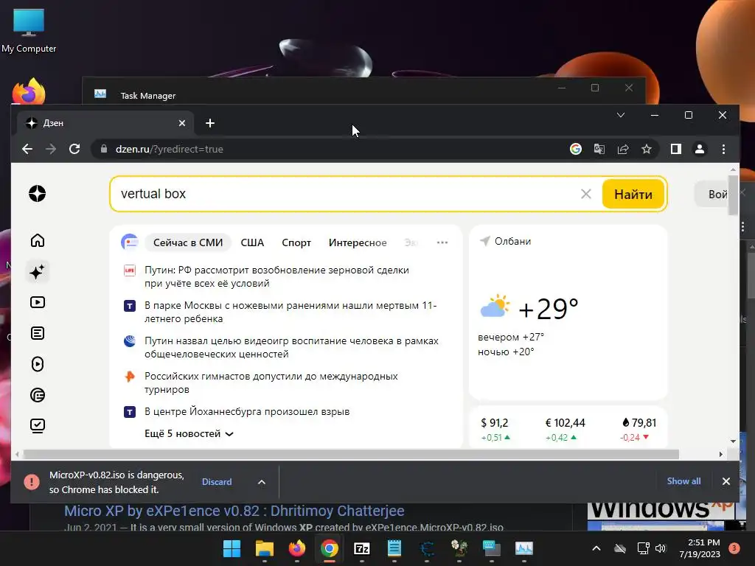Viewport: 755px width, 566px height.
Task: Open news about зерновой сделки
Action: pyautogui.click(x=277, y=277)
